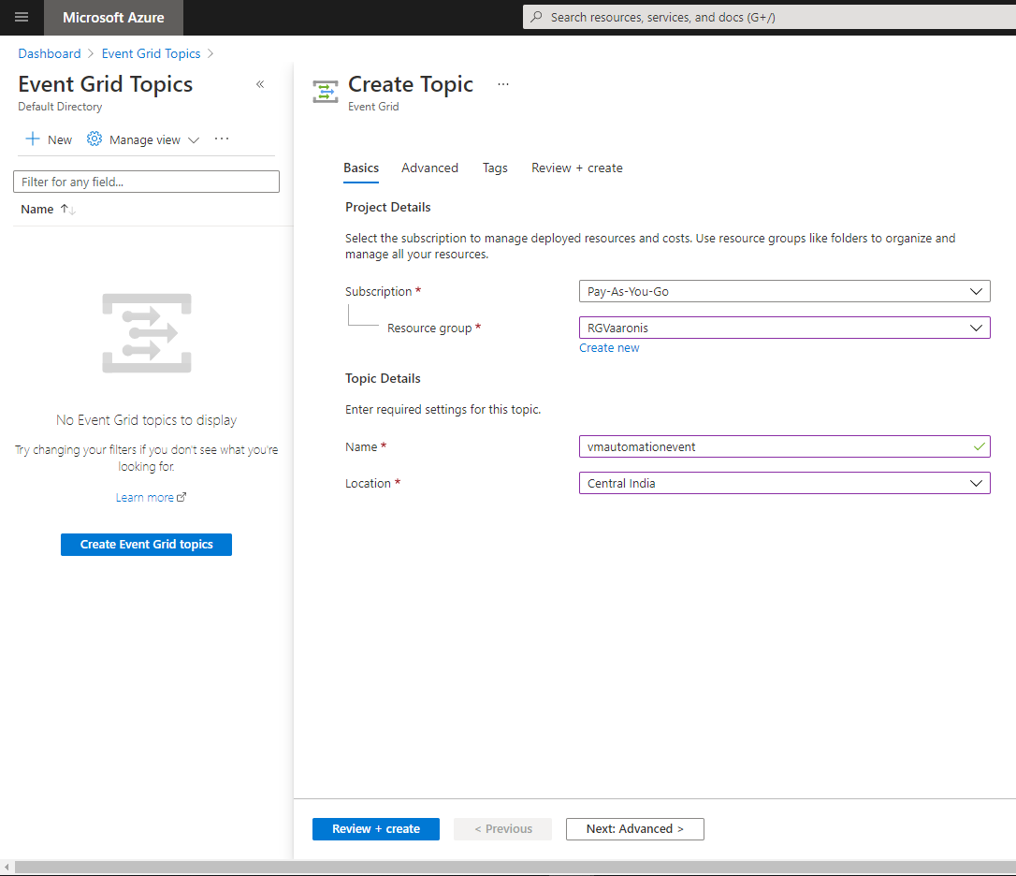Click the Create Topic Event Grid icon
The width and height of the screenshot is (1016, 876).
[326, 92]
